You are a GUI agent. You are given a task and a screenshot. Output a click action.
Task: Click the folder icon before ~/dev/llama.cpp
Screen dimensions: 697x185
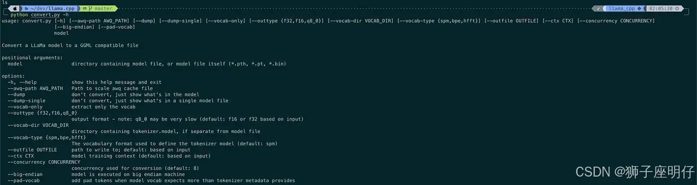coord(25,8)
